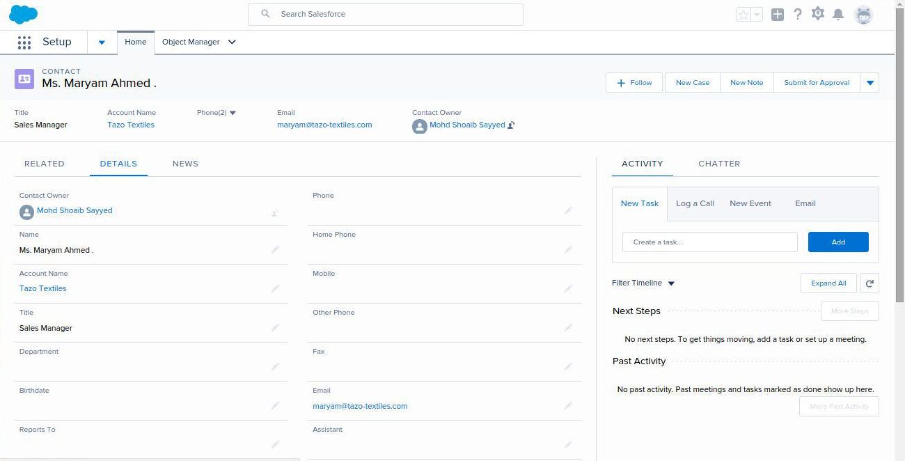Viewport: 905px width, 461px height.
Task: Edit the Home Phone pencil icon
Action: [568, 249]
